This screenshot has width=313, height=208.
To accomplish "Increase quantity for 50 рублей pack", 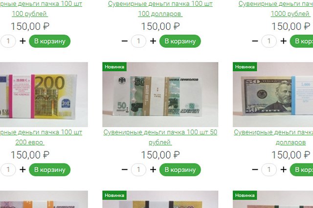I will (x=153, y=169).
